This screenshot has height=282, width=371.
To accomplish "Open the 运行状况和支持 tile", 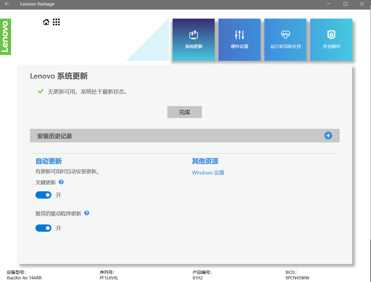I will coord(285,40).
